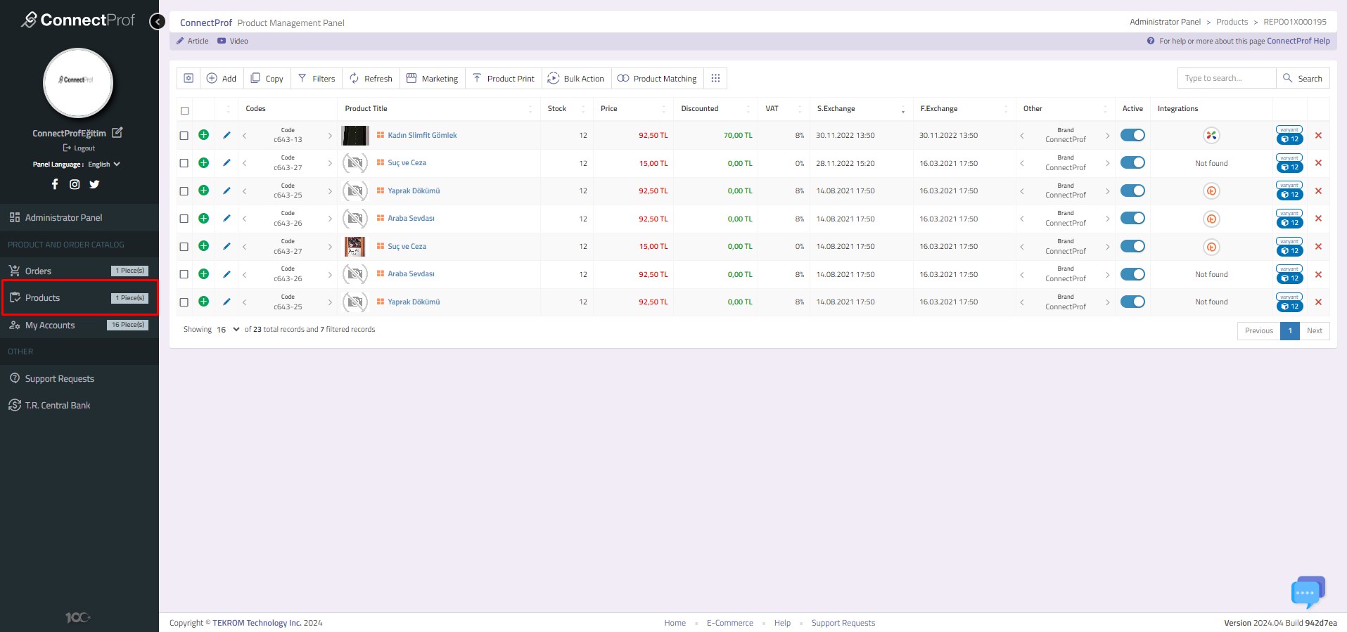Toggle Active switch for Araba Sevdası c643-26

pos(1132,219)
